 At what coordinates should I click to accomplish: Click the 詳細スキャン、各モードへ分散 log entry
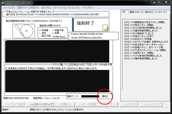144,47
